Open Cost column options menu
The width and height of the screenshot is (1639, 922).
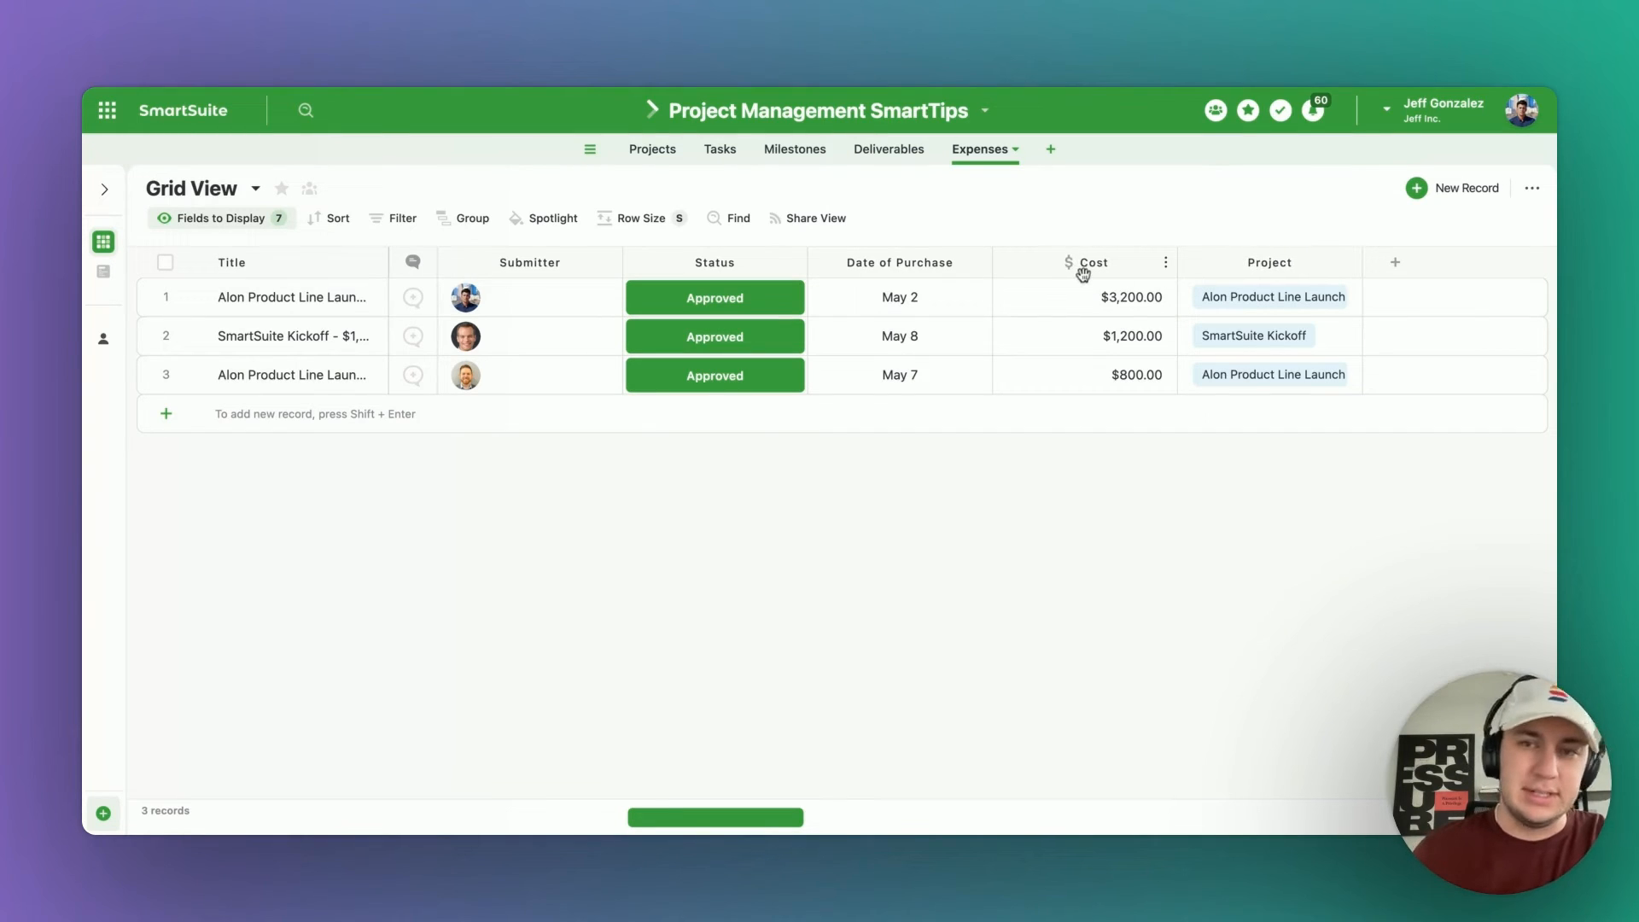[x=1166, y=262]
